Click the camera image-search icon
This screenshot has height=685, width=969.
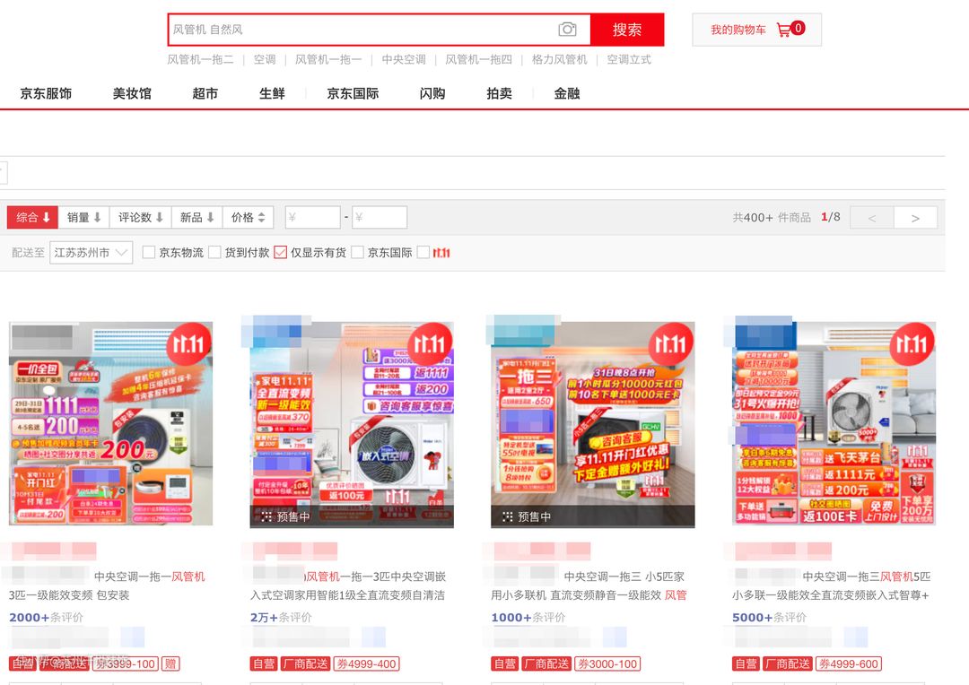click(567, 30)
